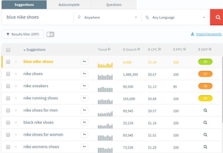The height and width of the screenshot is (153, 223).
Task: Tick checkbox for 'blue nike shoes'
Action: pos(8,62)
